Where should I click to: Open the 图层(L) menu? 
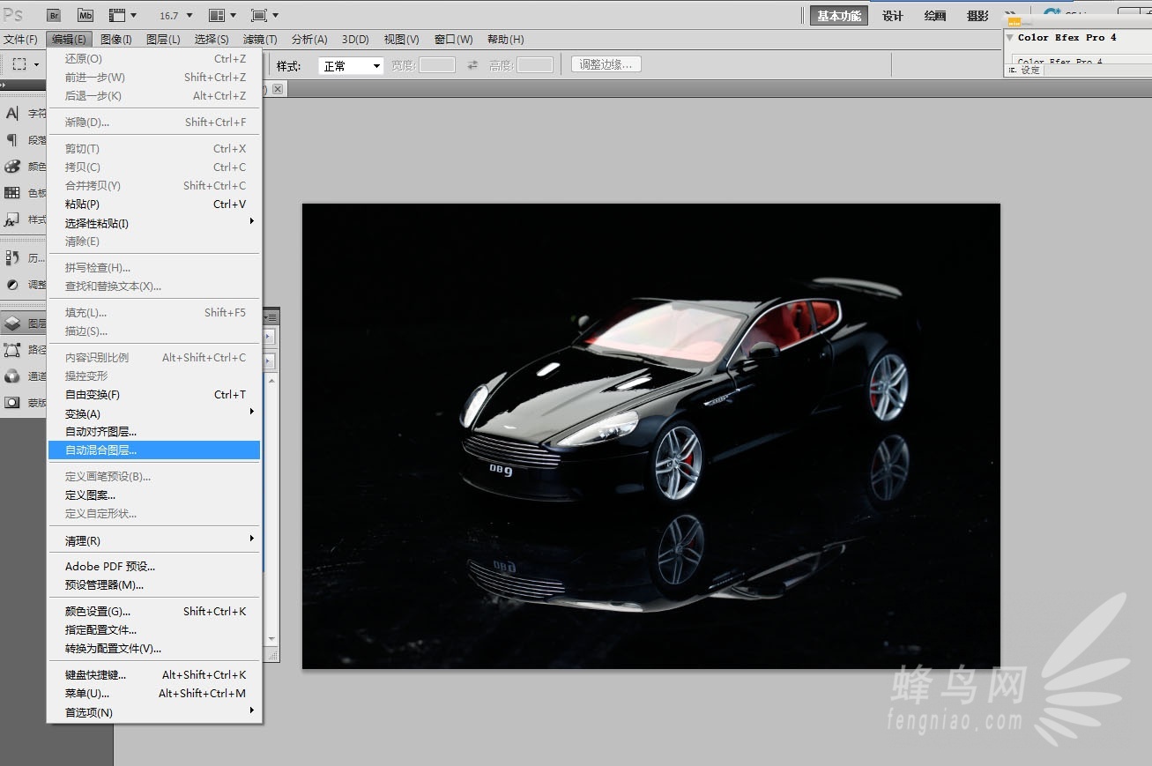point(163,39)
